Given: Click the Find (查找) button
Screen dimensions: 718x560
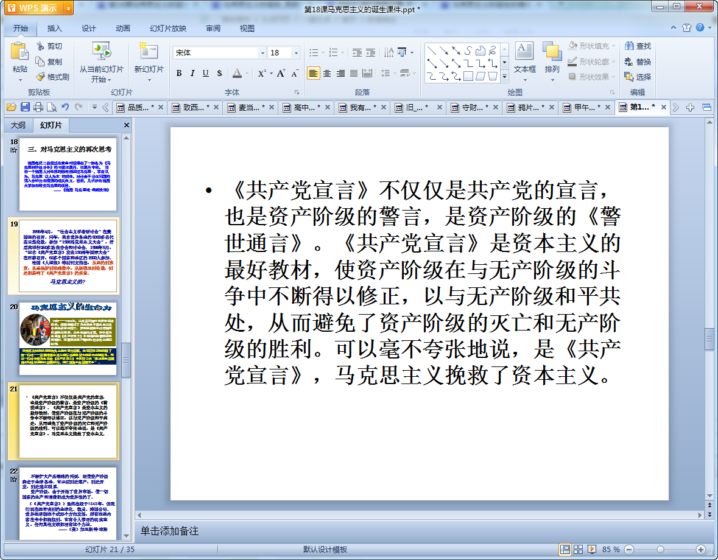Looking at the screenshot, I should click(x=638, y=46).
